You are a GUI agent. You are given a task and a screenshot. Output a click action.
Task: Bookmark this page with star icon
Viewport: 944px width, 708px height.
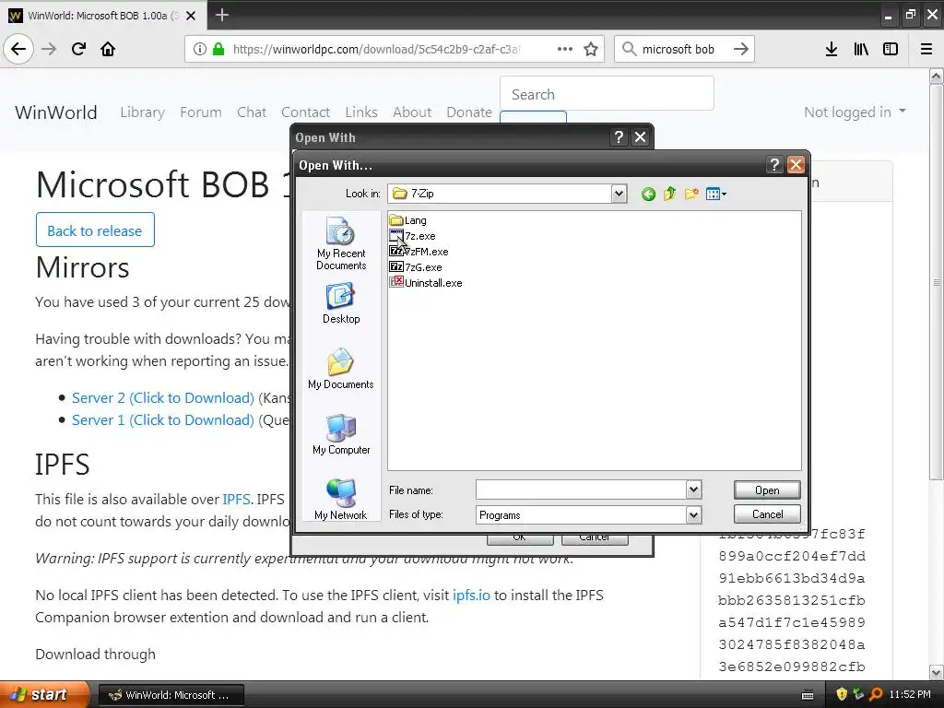[x=591, y=49]
